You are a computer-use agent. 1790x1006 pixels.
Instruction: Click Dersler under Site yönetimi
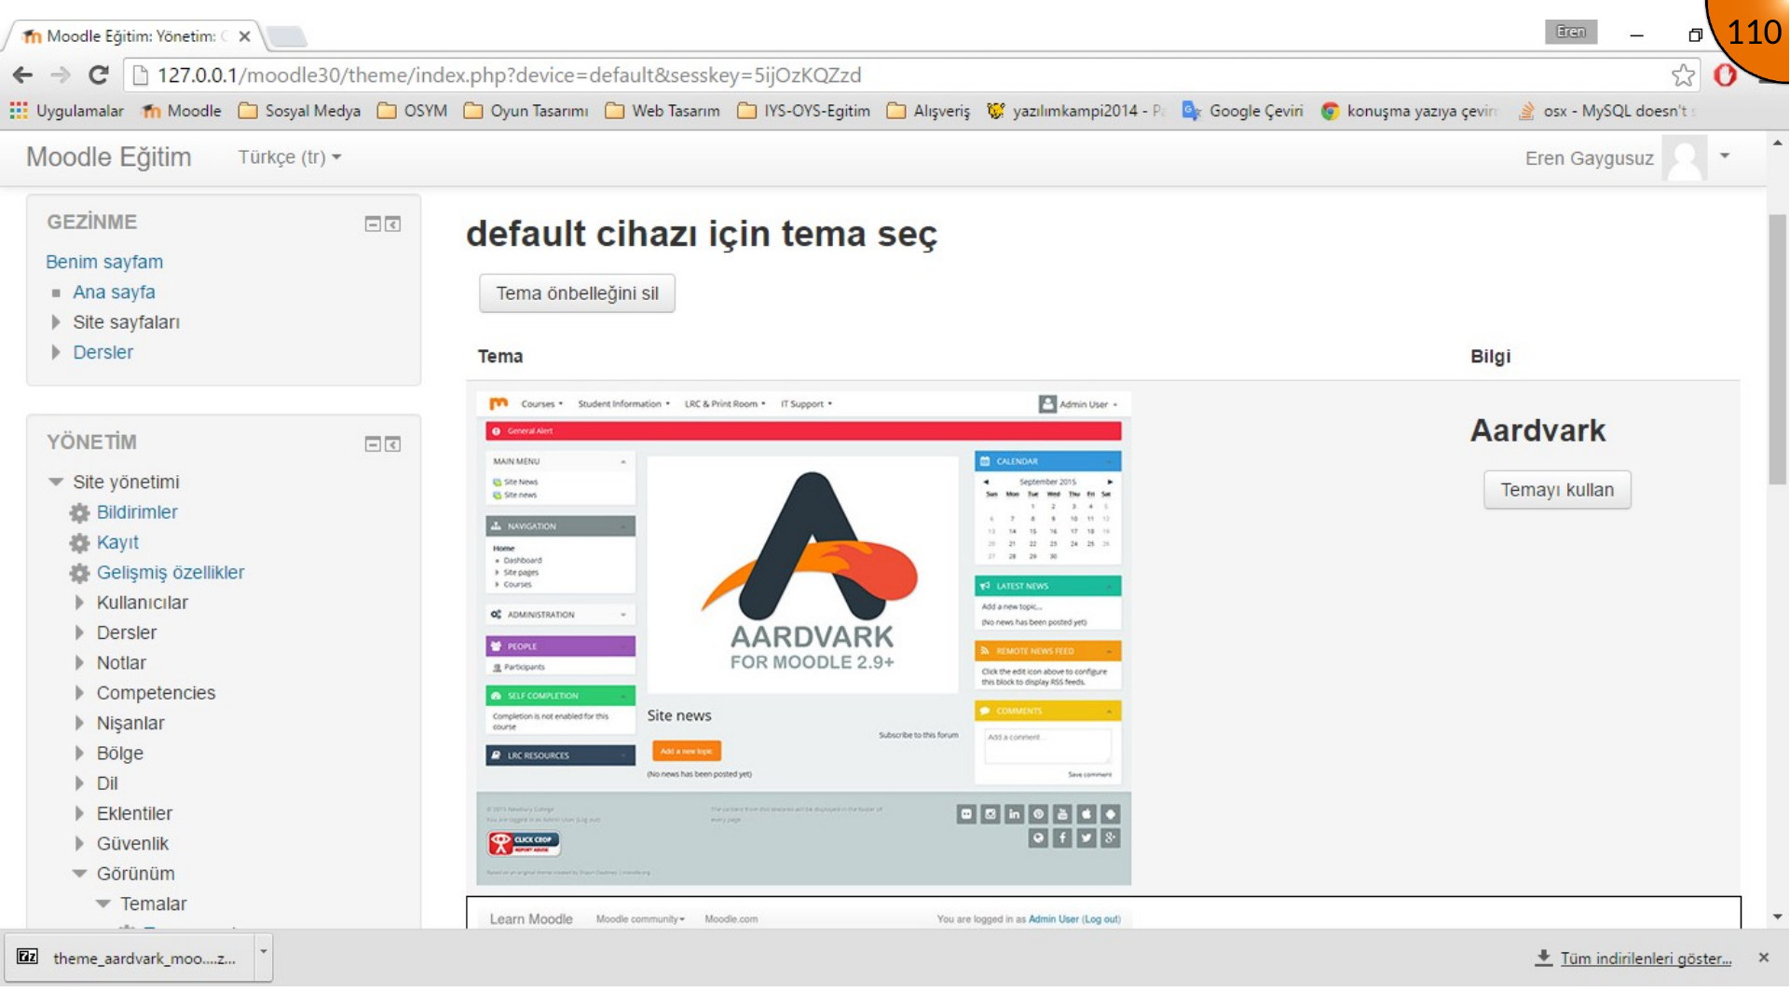(127, 633)
